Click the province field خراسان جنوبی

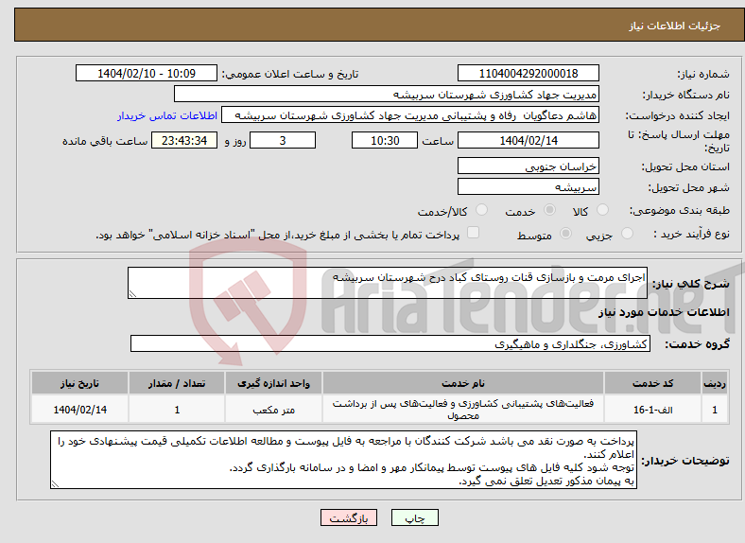point(528,166)
